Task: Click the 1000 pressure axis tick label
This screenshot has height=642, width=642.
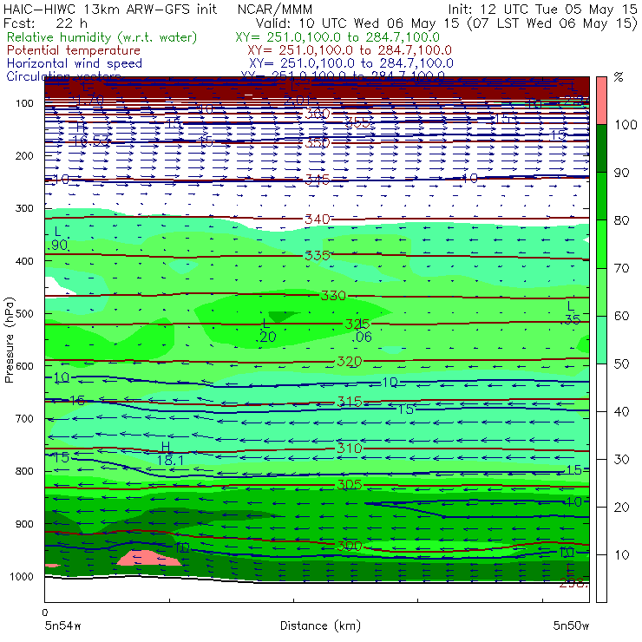Action: [x=22, y=576]
